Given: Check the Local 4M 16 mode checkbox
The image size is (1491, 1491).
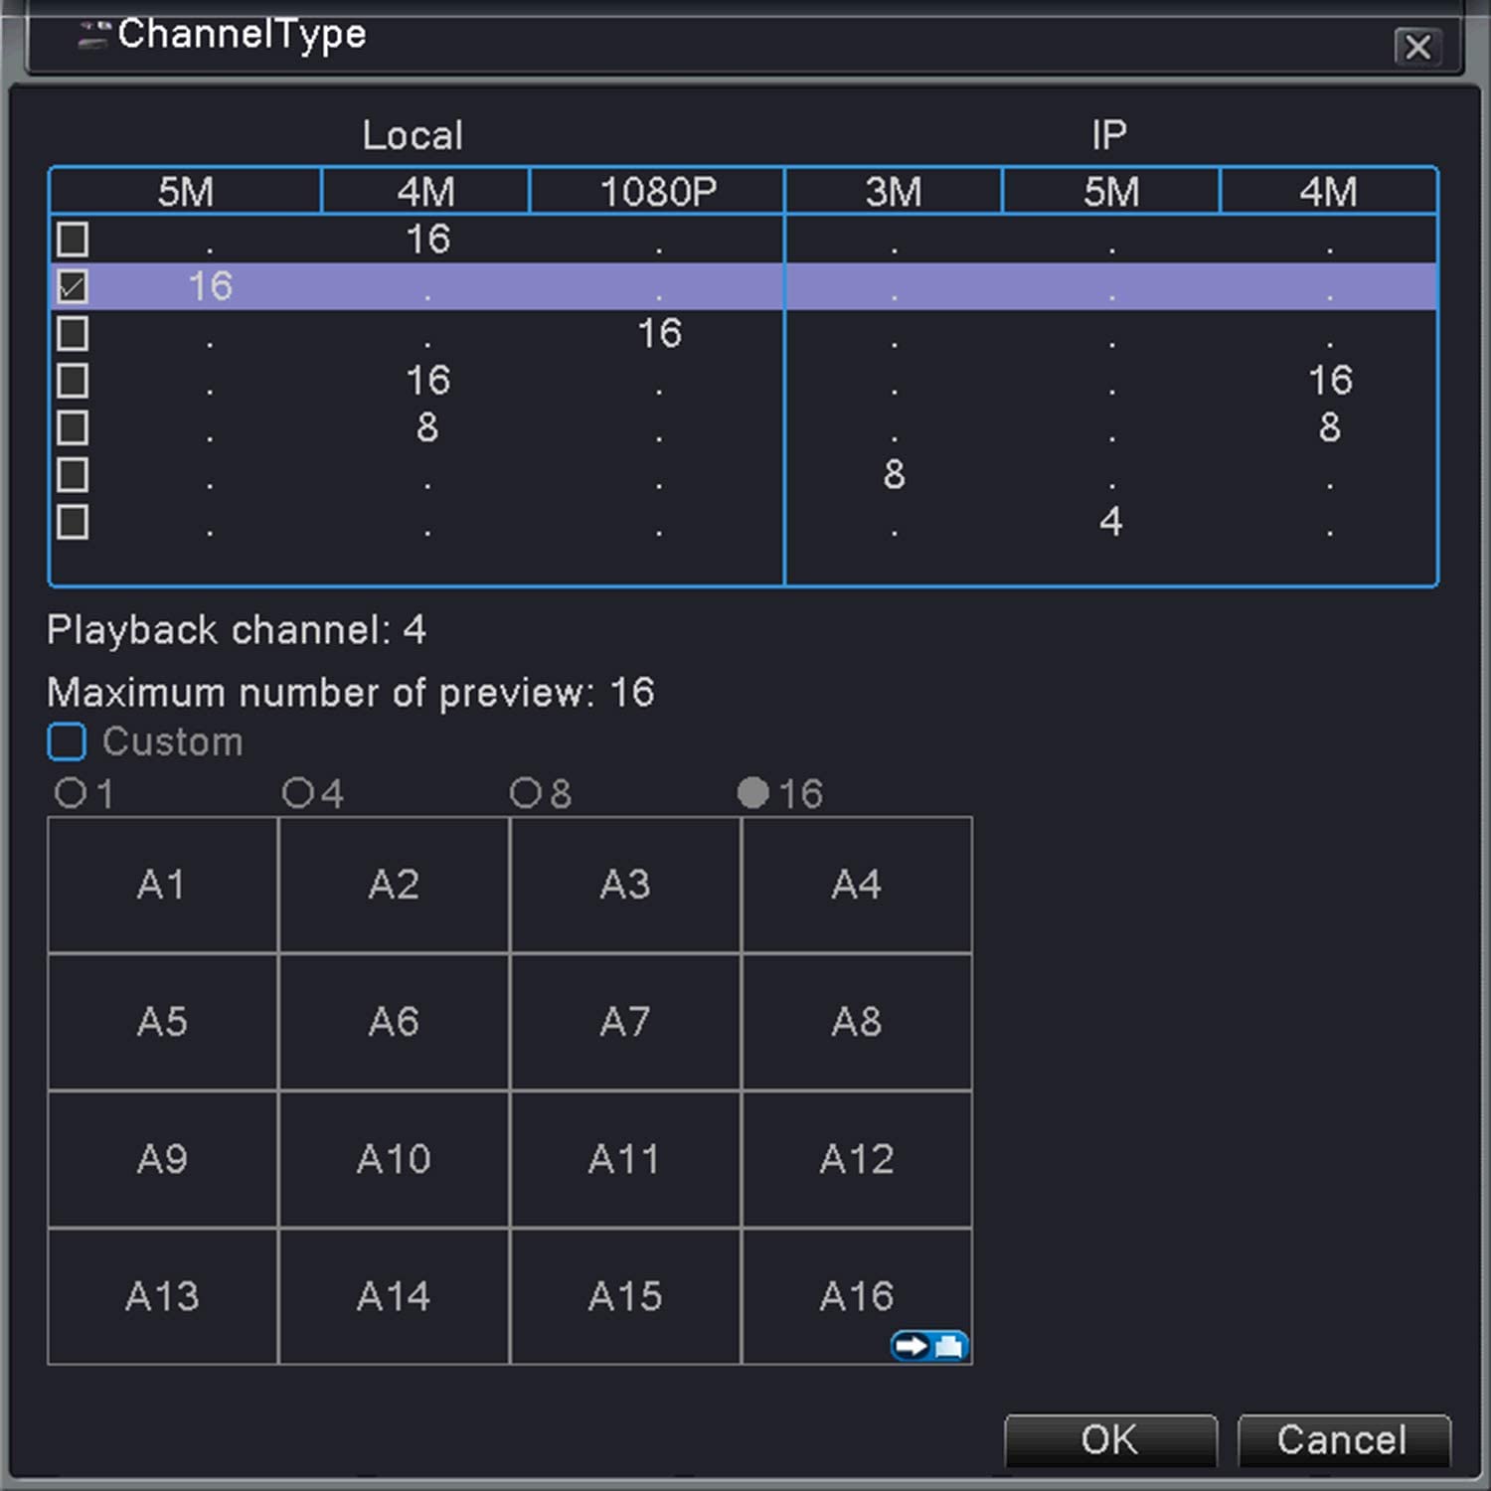Looking at the screenshot, I should pyautogui.click(x=73, y=239).
